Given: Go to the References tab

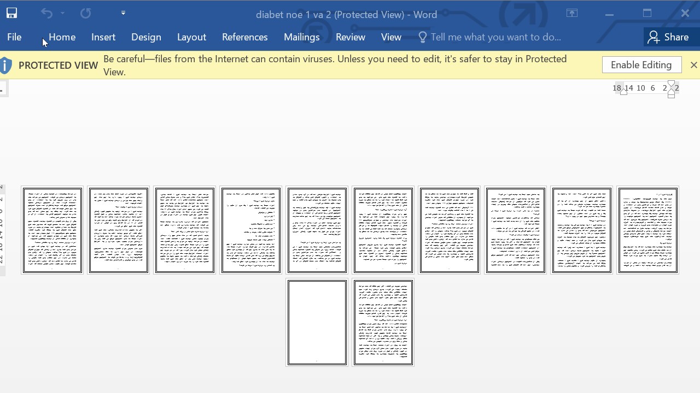Looking at the screenshot, I should 244,37.
